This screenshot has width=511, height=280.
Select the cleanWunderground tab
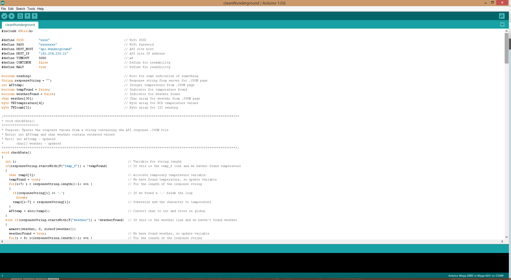click(x=20, y=25)
